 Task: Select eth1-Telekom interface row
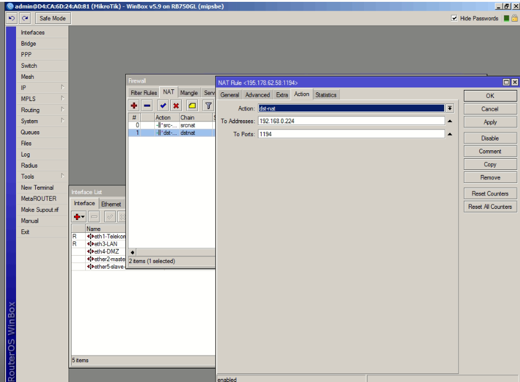point(99,236)
